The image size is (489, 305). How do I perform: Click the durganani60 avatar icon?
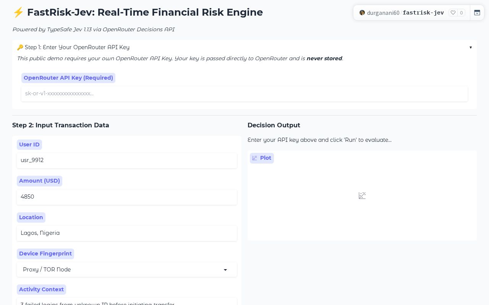362,13
